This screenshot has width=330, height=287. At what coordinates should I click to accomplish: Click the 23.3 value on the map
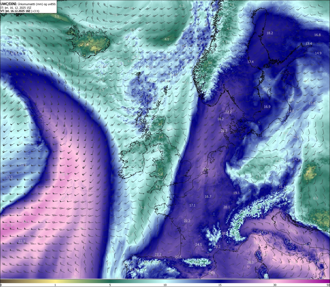coord(217,246)
